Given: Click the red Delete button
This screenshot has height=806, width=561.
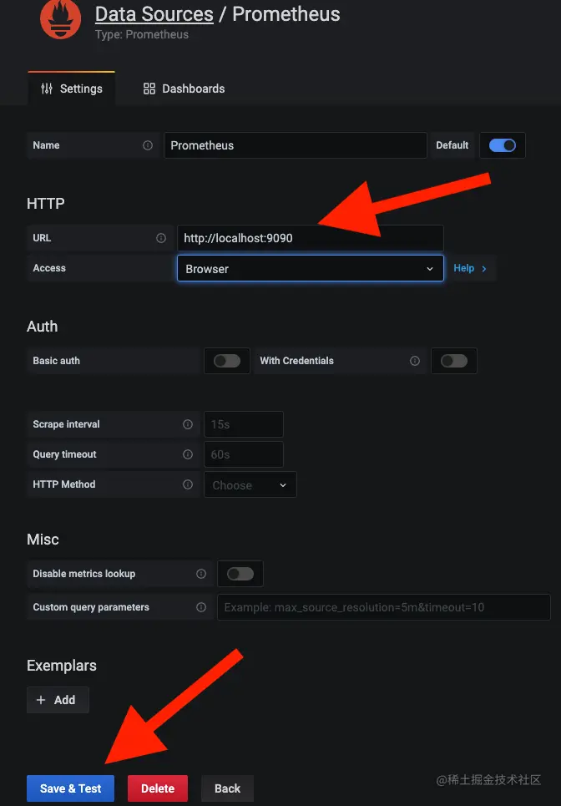Looking at the screenshot, I should coord(158,788).
